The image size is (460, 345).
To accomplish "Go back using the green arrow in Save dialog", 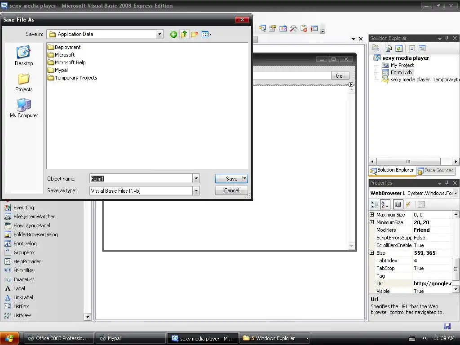I will tap(173, 34).
